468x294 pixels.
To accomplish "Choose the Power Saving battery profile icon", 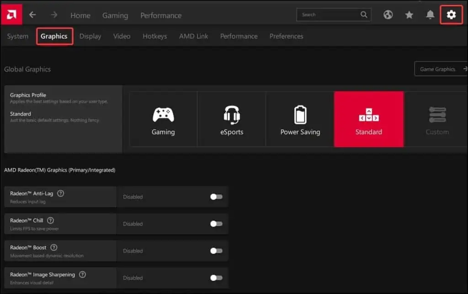I will [x=300, y=114].
